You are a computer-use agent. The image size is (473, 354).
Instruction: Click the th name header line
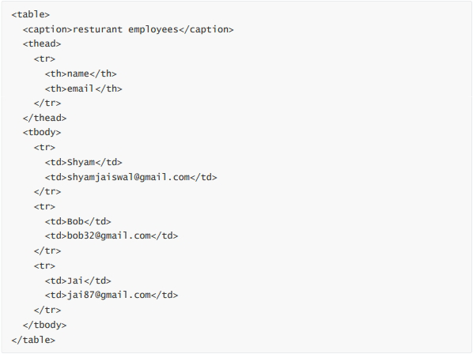coord(81,73)
